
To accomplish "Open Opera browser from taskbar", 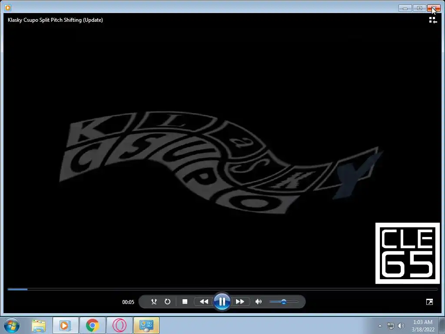I will (x=120, y=325).
